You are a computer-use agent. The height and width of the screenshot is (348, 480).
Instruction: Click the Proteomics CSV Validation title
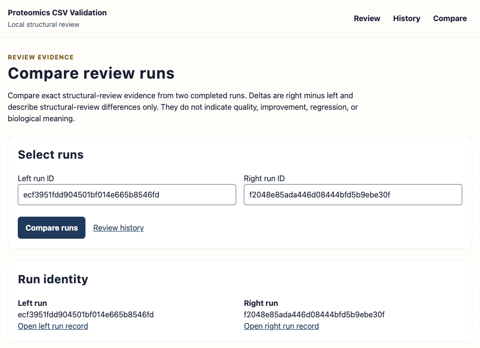tap(57, 12)
